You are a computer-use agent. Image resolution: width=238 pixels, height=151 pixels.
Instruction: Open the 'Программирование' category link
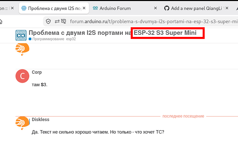point(47,39)
